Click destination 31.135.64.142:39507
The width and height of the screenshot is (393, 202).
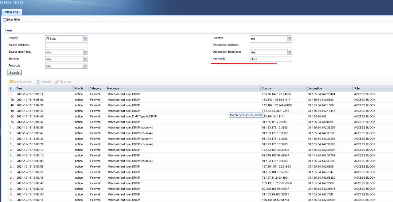pos(321,150)
